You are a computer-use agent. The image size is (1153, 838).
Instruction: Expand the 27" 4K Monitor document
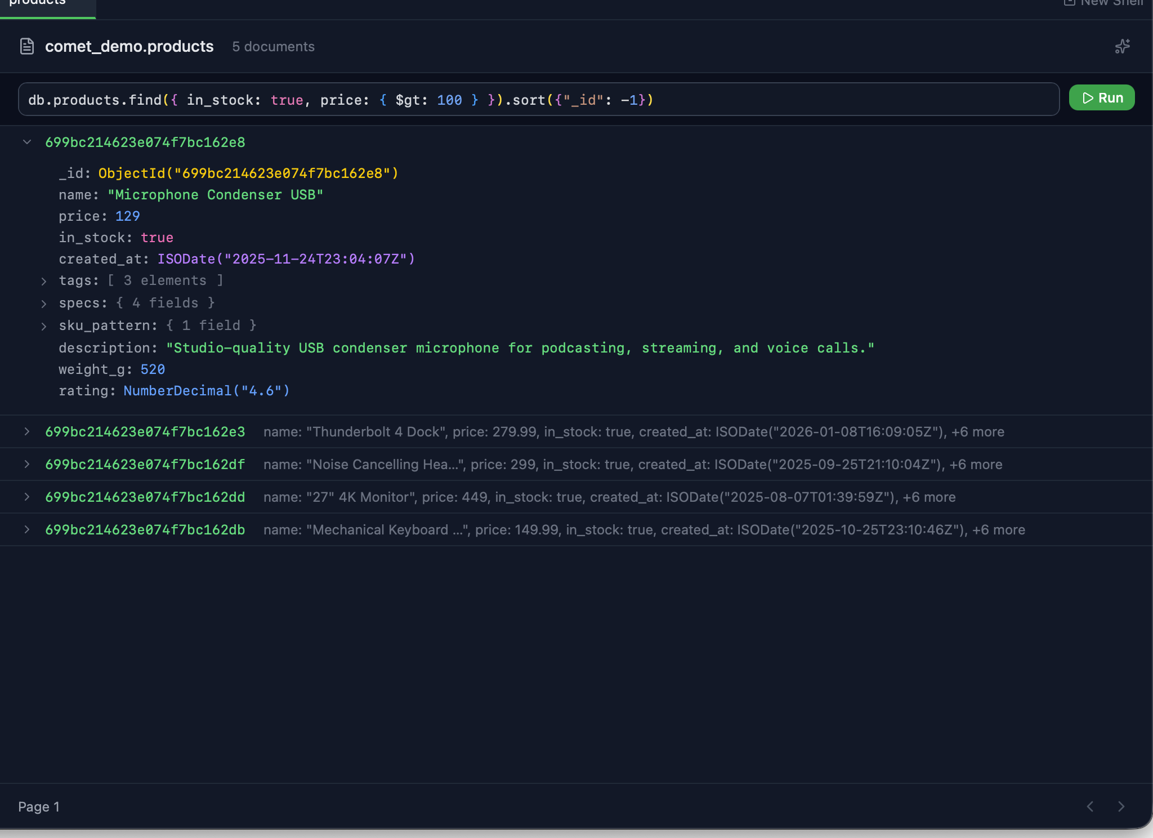(27, 497)
